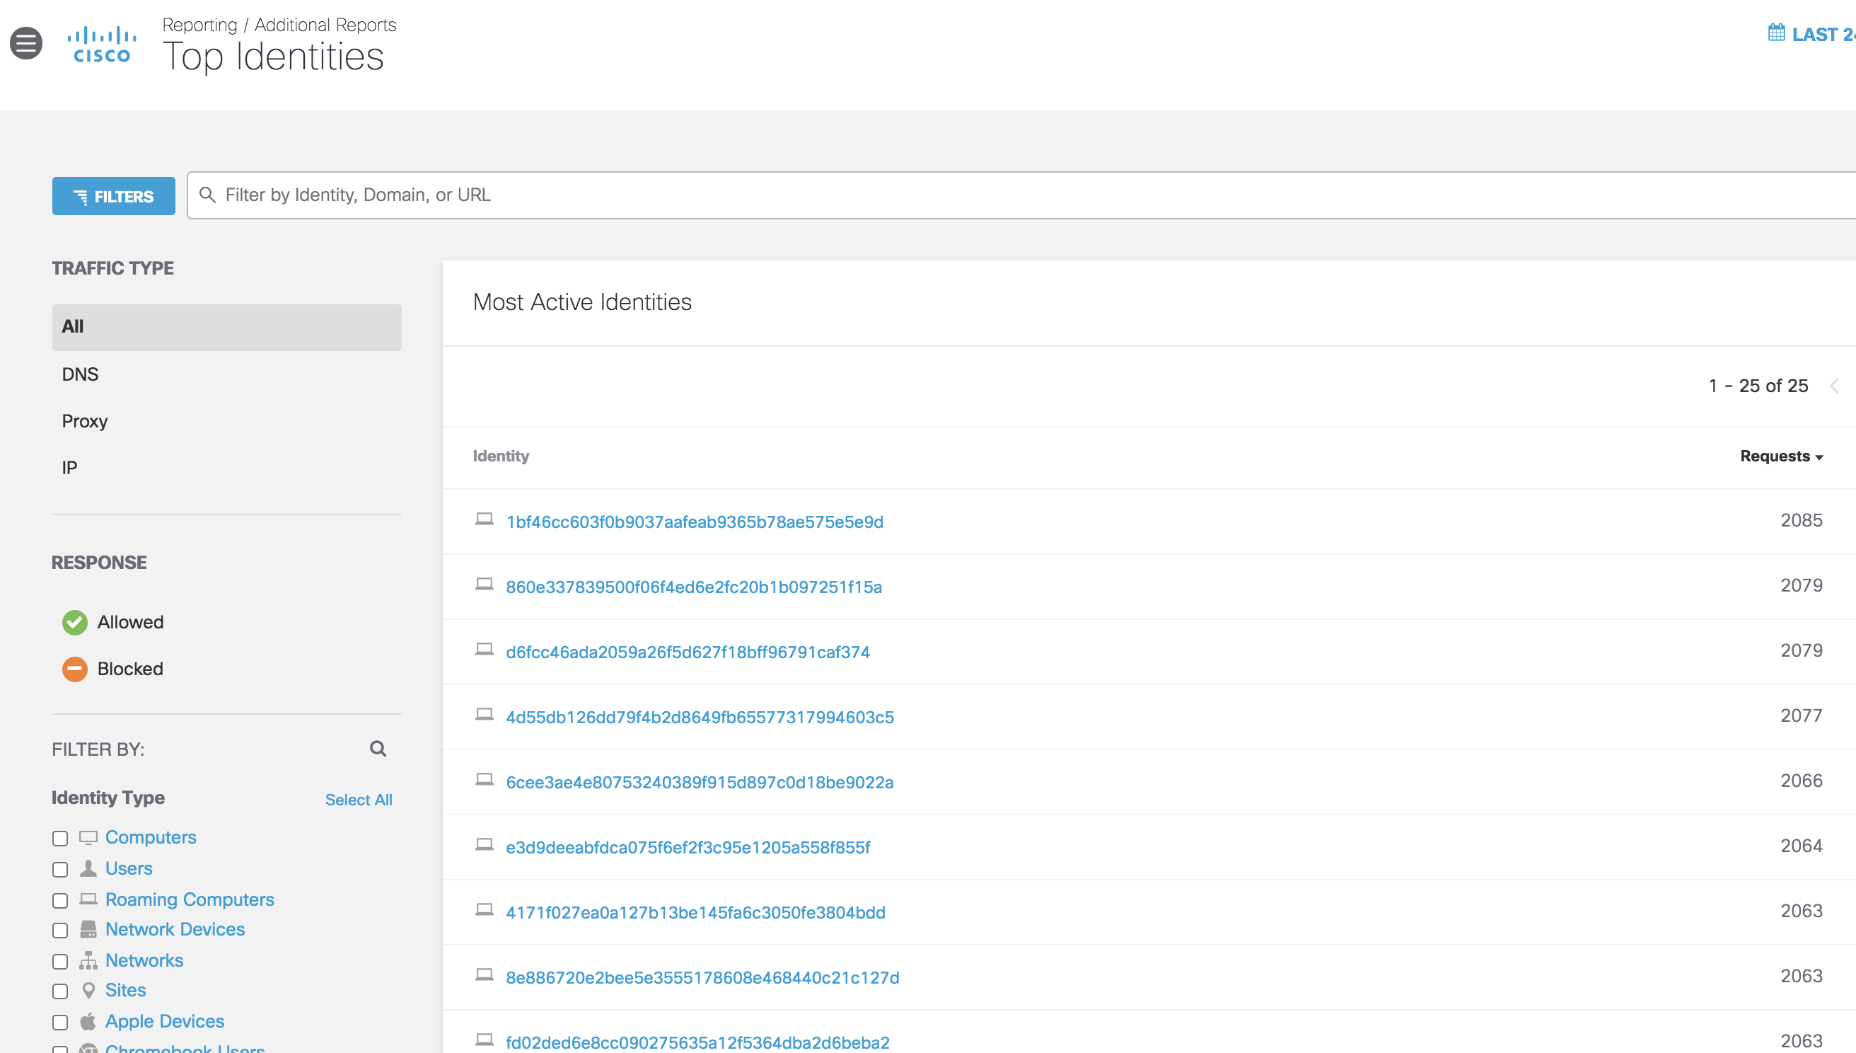Check the Networks checkbox
The width and height of the screenshot is (1856, 1053).
point(60,962)
